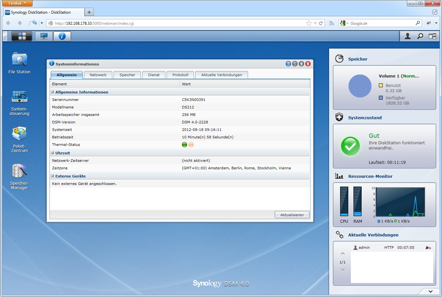
Task: Click the Aktuelle Verbindungen link icon
Action: coord(339,234)
